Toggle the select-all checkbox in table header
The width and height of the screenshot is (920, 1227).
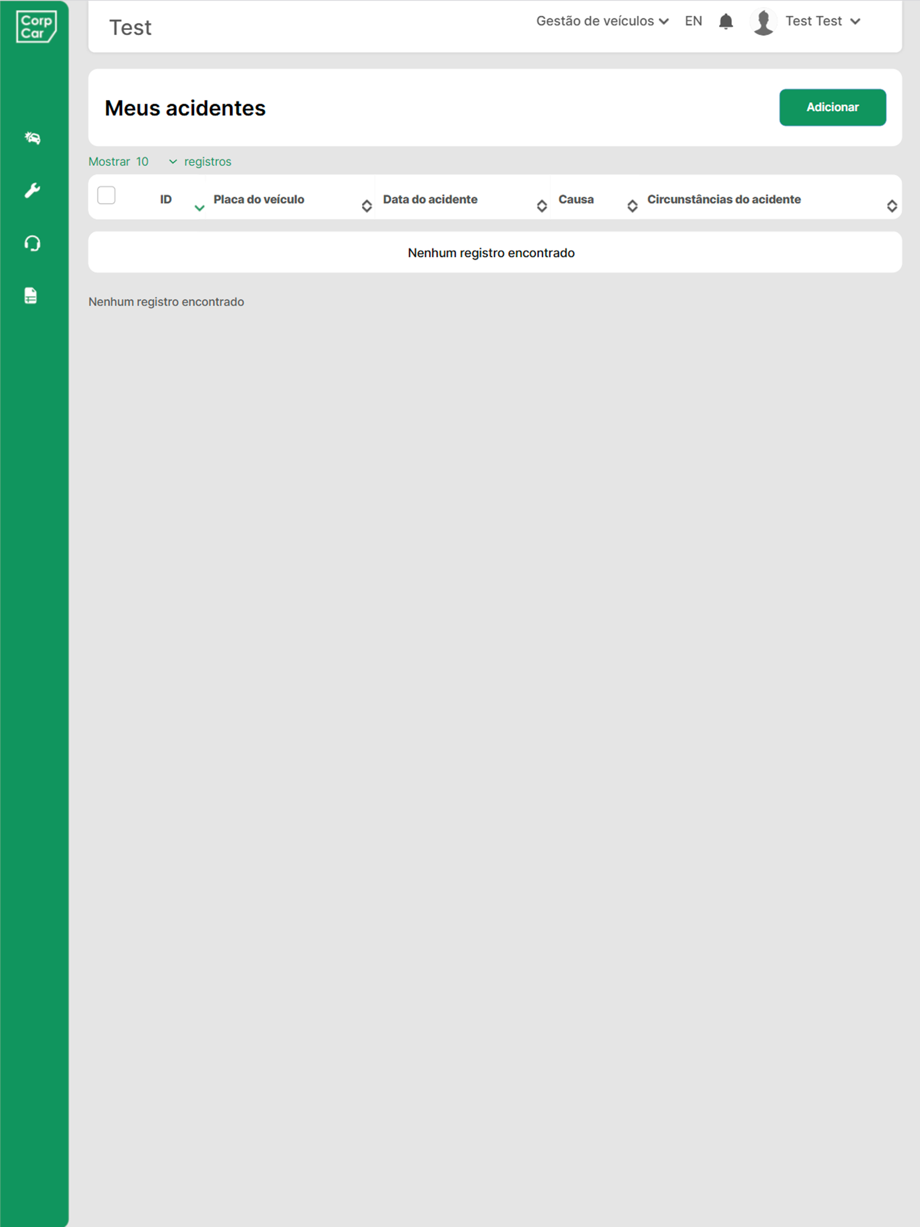pos(106,195)
